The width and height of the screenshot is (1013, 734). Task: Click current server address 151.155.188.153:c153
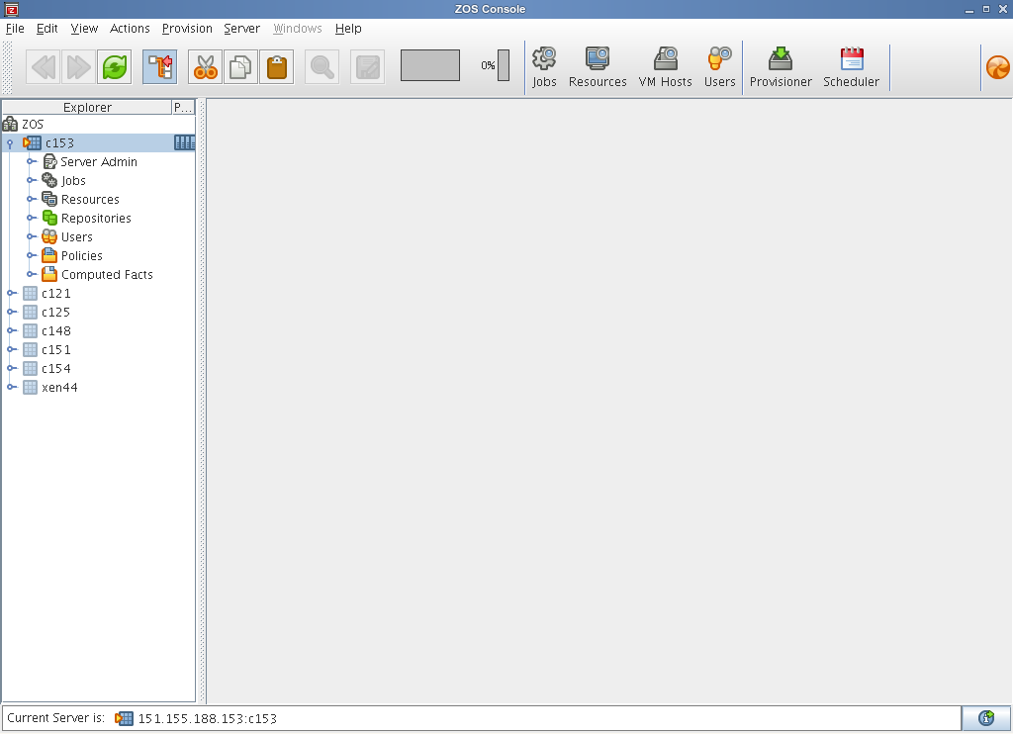coord(208,718)
